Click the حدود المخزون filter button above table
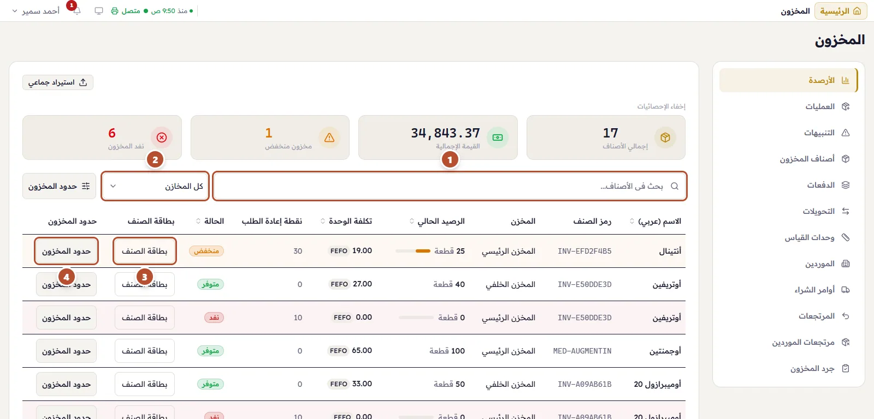Image resolution: width=874 pixels, height=419 pixels. coord(59,186)
